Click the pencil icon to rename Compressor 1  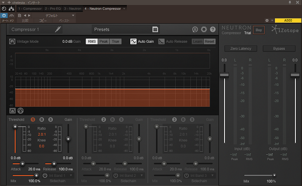(58, 29)
